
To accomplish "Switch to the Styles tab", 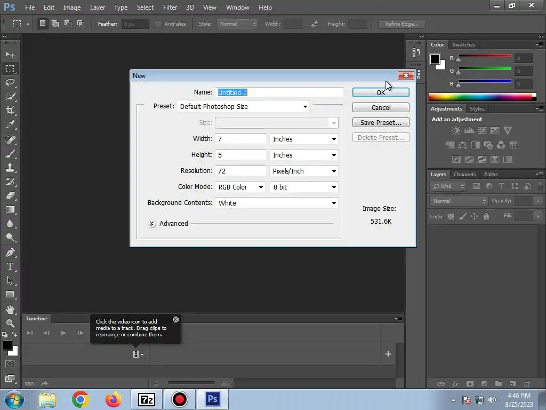I will [477, 109].
